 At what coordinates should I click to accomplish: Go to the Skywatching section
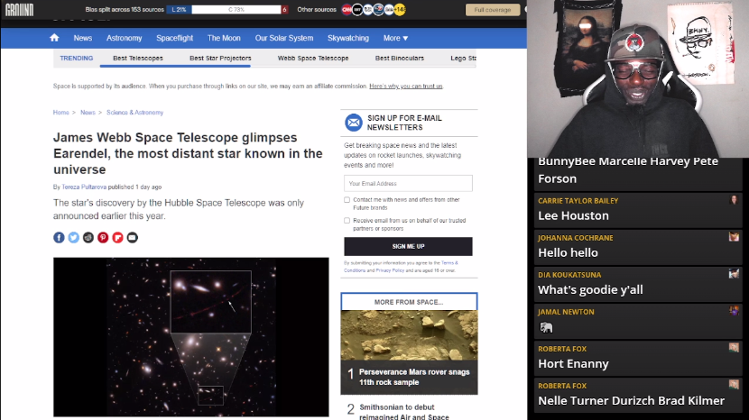[347, 38]
